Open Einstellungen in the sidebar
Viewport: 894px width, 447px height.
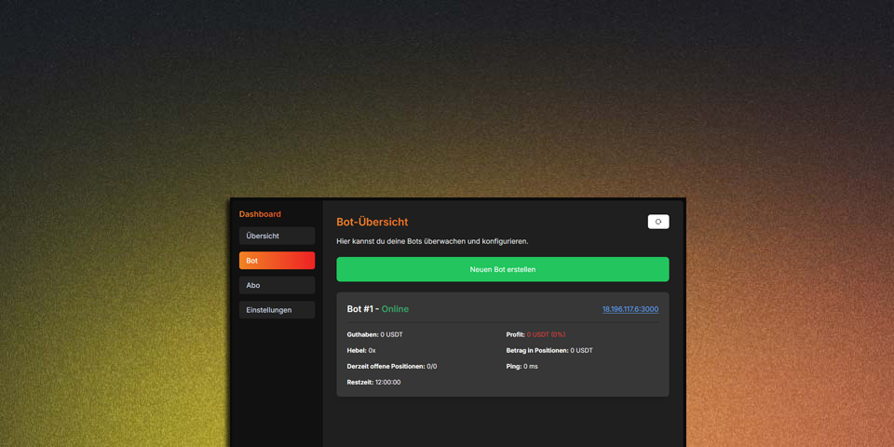277,310
